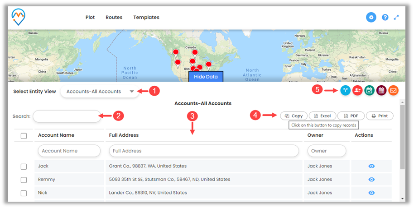Click the Full Address filter field
The width and height of the screenshot is (414, 208).
[204, 151]
